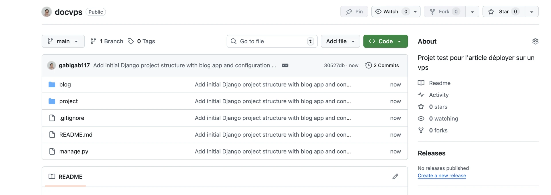Image resolution: width=551 pixels, height=195 pixels.
Task: Open the main branch switcher dropdown
Action: 63,41
